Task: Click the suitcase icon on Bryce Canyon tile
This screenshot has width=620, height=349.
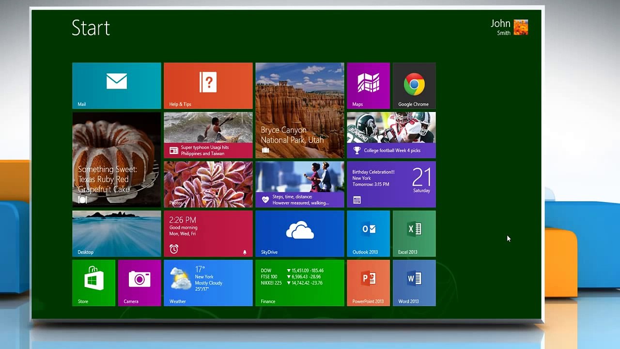Action: point(265,150)
